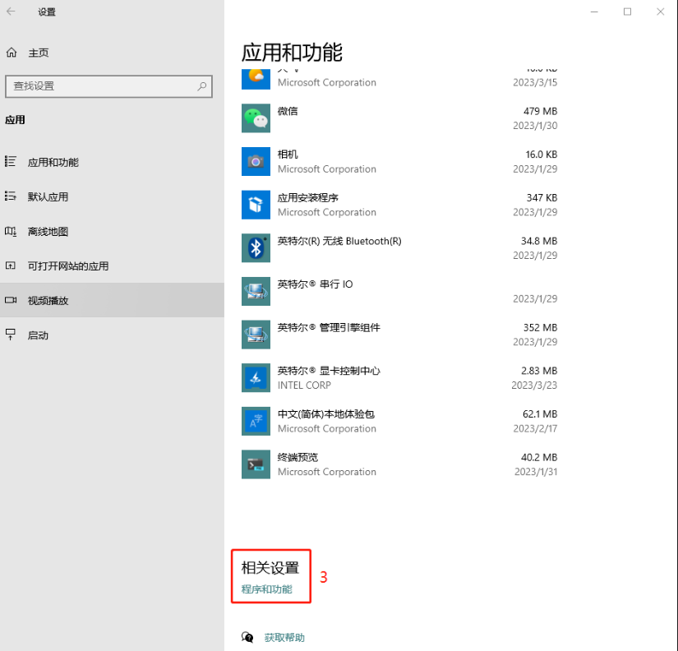Click the home icon next to 主页
Image resolution: width=678 pixels, height=651 pixels.
click(12, 53)
